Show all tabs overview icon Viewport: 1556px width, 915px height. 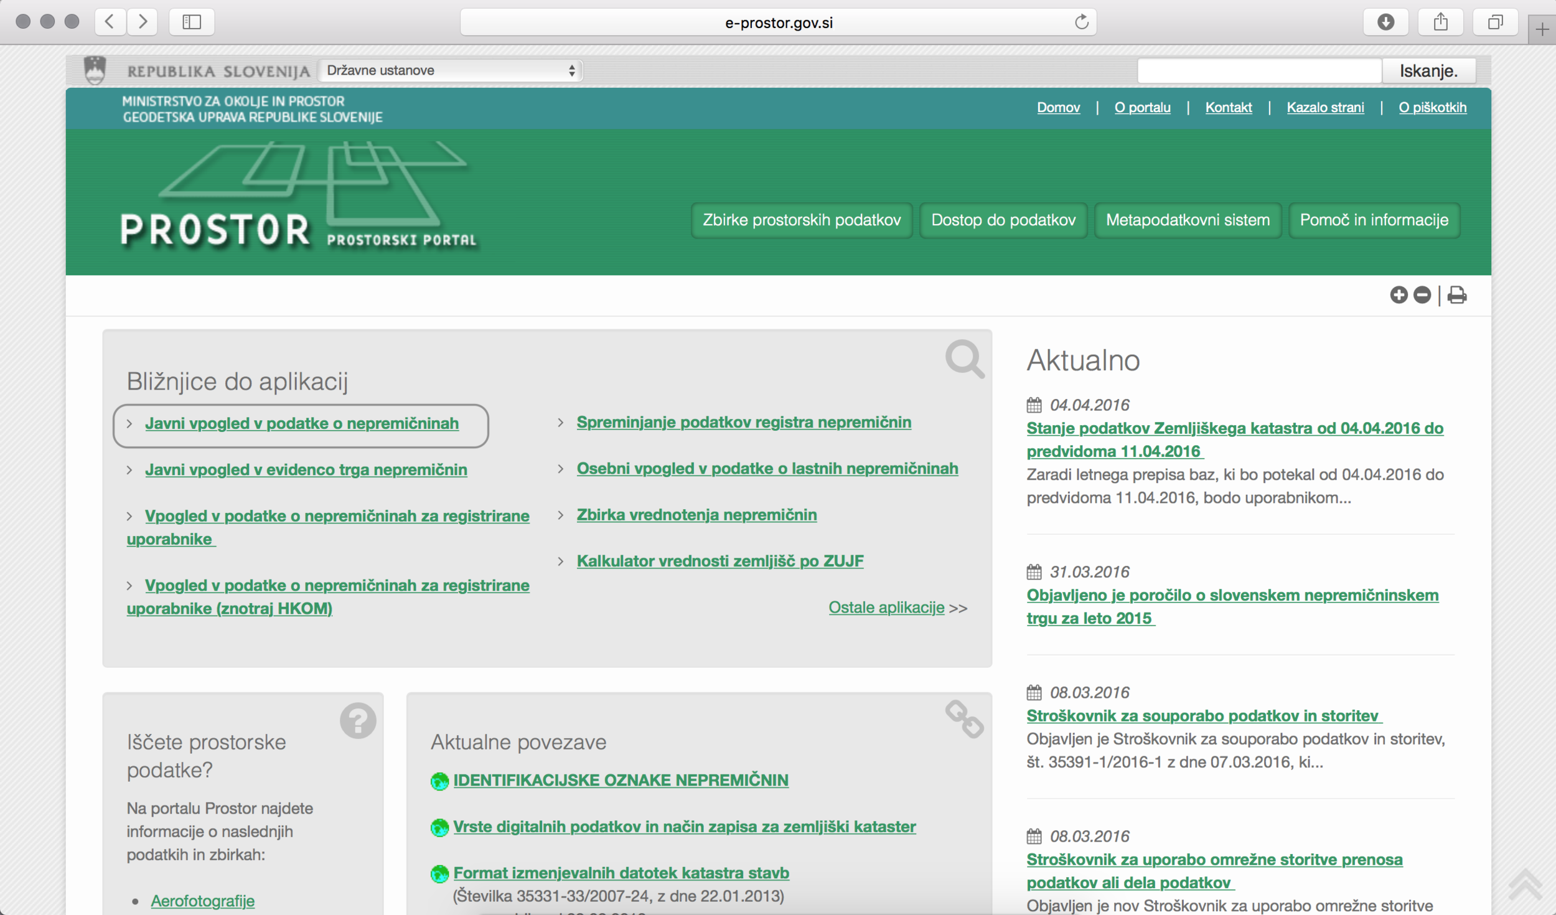pyautogui.click(x=1495, y=22)
